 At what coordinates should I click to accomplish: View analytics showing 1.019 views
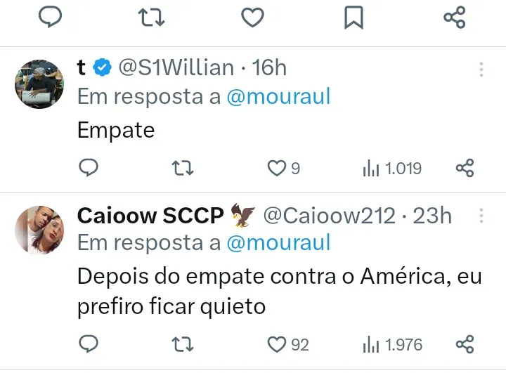click(x=392, y=169)
